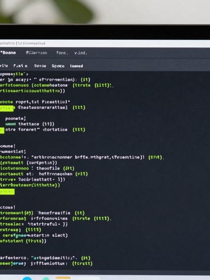This screenshot has height=280, width=210.
Task: Click the line containing "Zacârieattatt"
Action: (x=32, y=180)
